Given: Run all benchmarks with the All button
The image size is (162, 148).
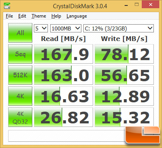Looking at the screenshot, I should coord(20,33).
